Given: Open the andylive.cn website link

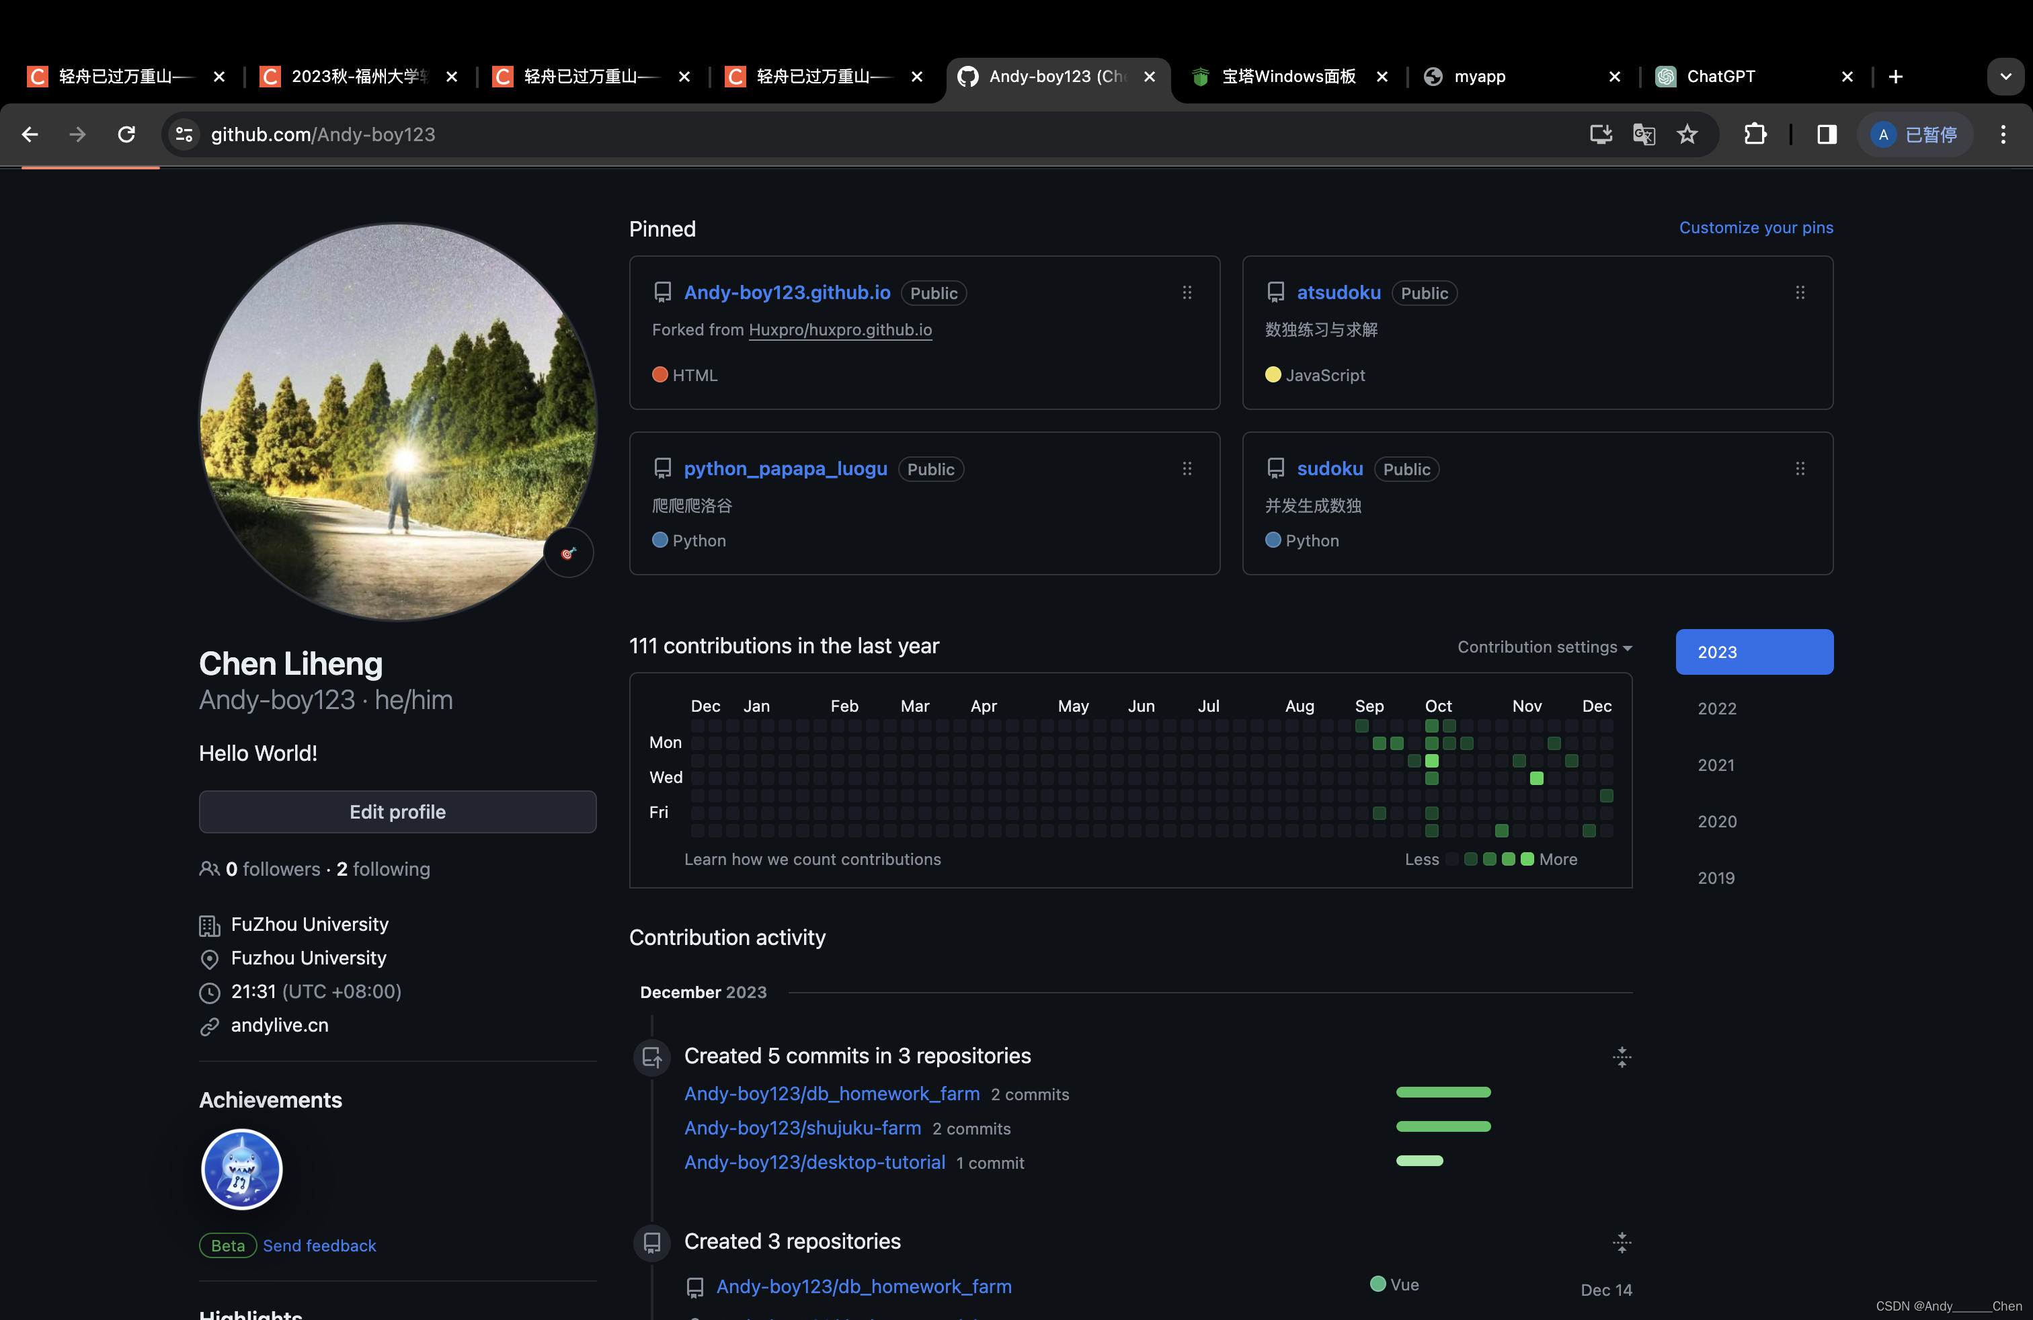Looking at the screenshot, I should coord(279,1024).
